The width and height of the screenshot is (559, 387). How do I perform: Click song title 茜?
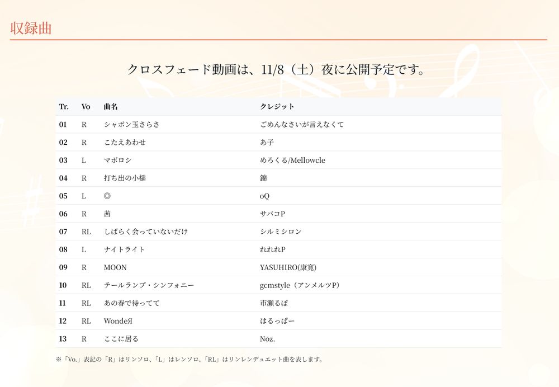pyautogui.click(x=107, y=214)
